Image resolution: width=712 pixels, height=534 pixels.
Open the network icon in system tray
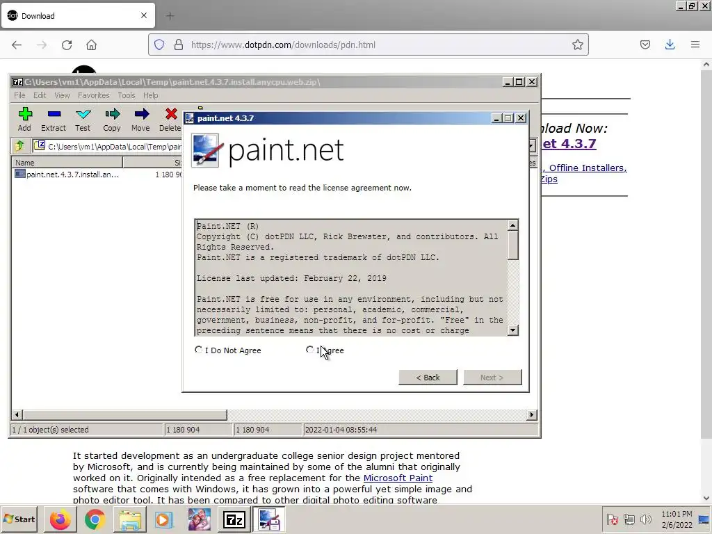pyautogui.click(x=629, y=519)
